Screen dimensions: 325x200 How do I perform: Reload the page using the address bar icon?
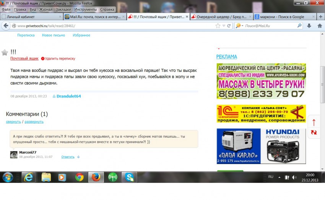[229, 26]
